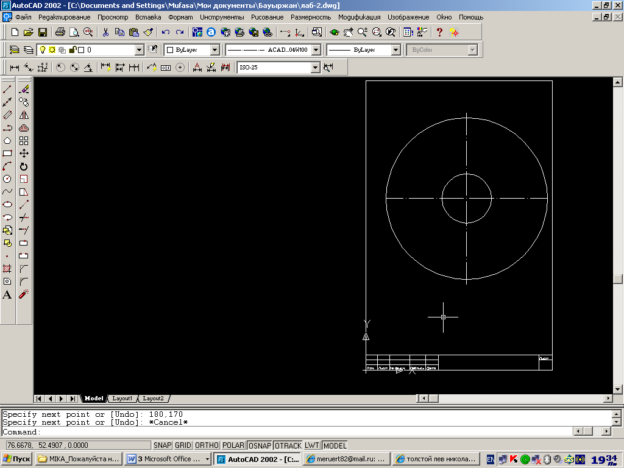This screenshot has width=624, height=468.
Task: Select the Multiline Text tool
Action: 7,294
